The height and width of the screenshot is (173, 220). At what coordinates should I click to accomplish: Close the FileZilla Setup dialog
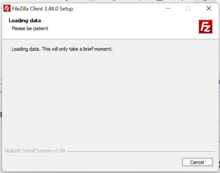click(x=208, y=8)
